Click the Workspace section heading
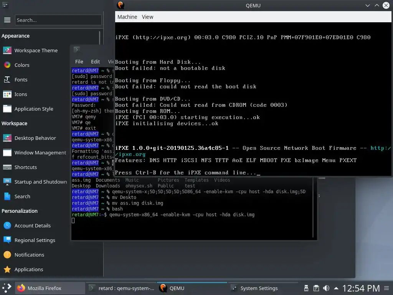Screen dimensions: 393x295 tap(14, 123)
